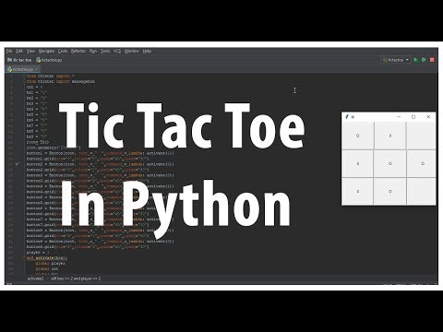This screenshot has height=332, width=443.
Task: Click the bottom-left X cell in game window
Action: click(x=358, y=191)
